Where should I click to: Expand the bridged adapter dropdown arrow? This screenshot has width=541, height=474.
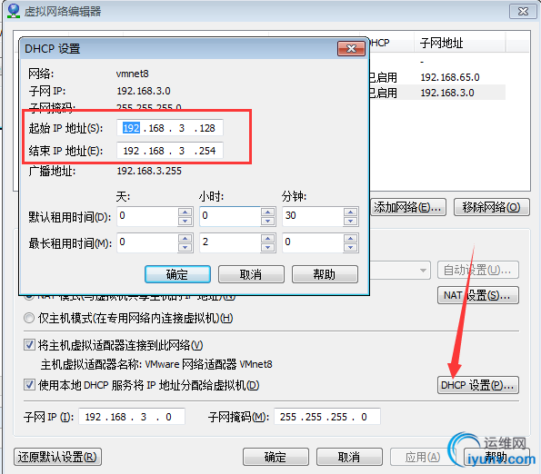tap(423, 270)
